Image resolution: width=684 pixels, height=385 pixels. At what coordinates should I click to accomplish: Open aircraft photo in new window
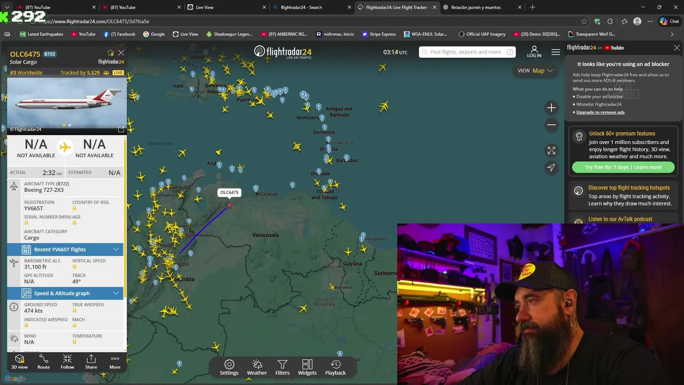point(121,129)
